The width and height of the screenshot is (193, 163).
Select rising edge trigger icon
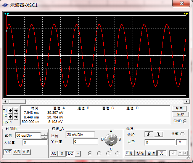point(149,134)
